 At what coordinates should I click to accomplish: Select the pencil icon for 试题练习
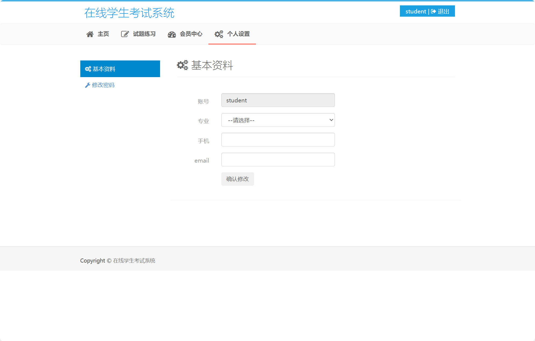(124, 34)
